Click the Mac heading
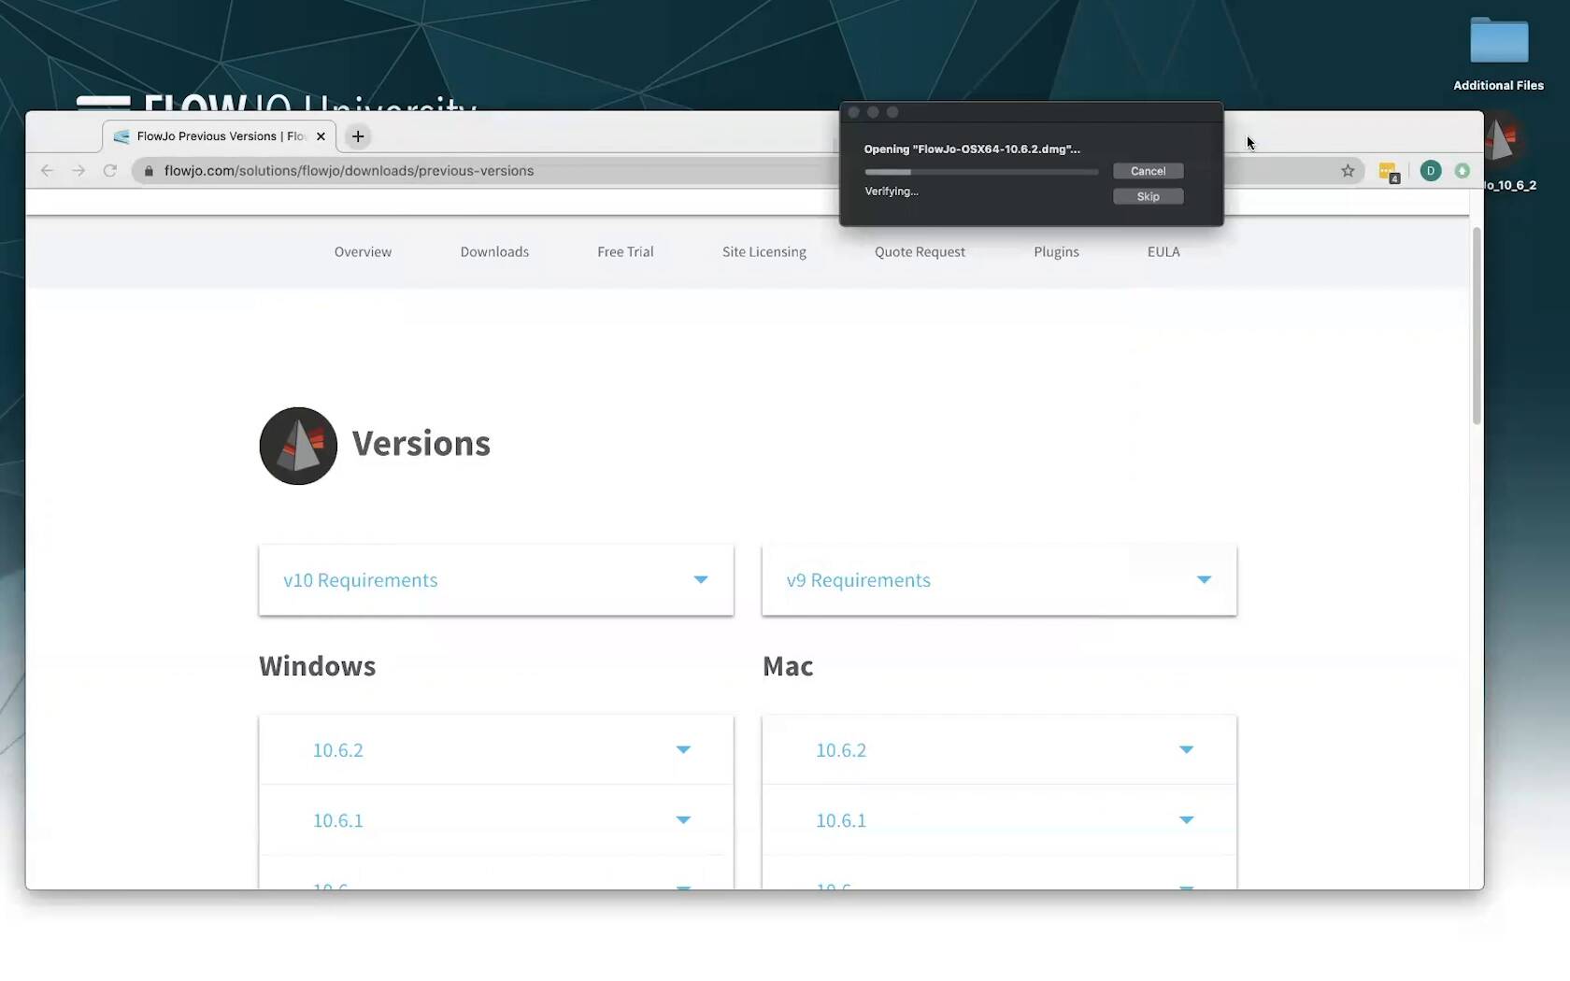This screenshot has width=1570, height=981. point(788,666)
